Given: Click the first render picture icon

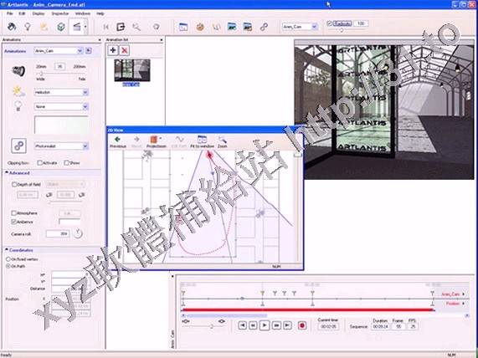Looking at the screenshot, I should coord(232,27).
